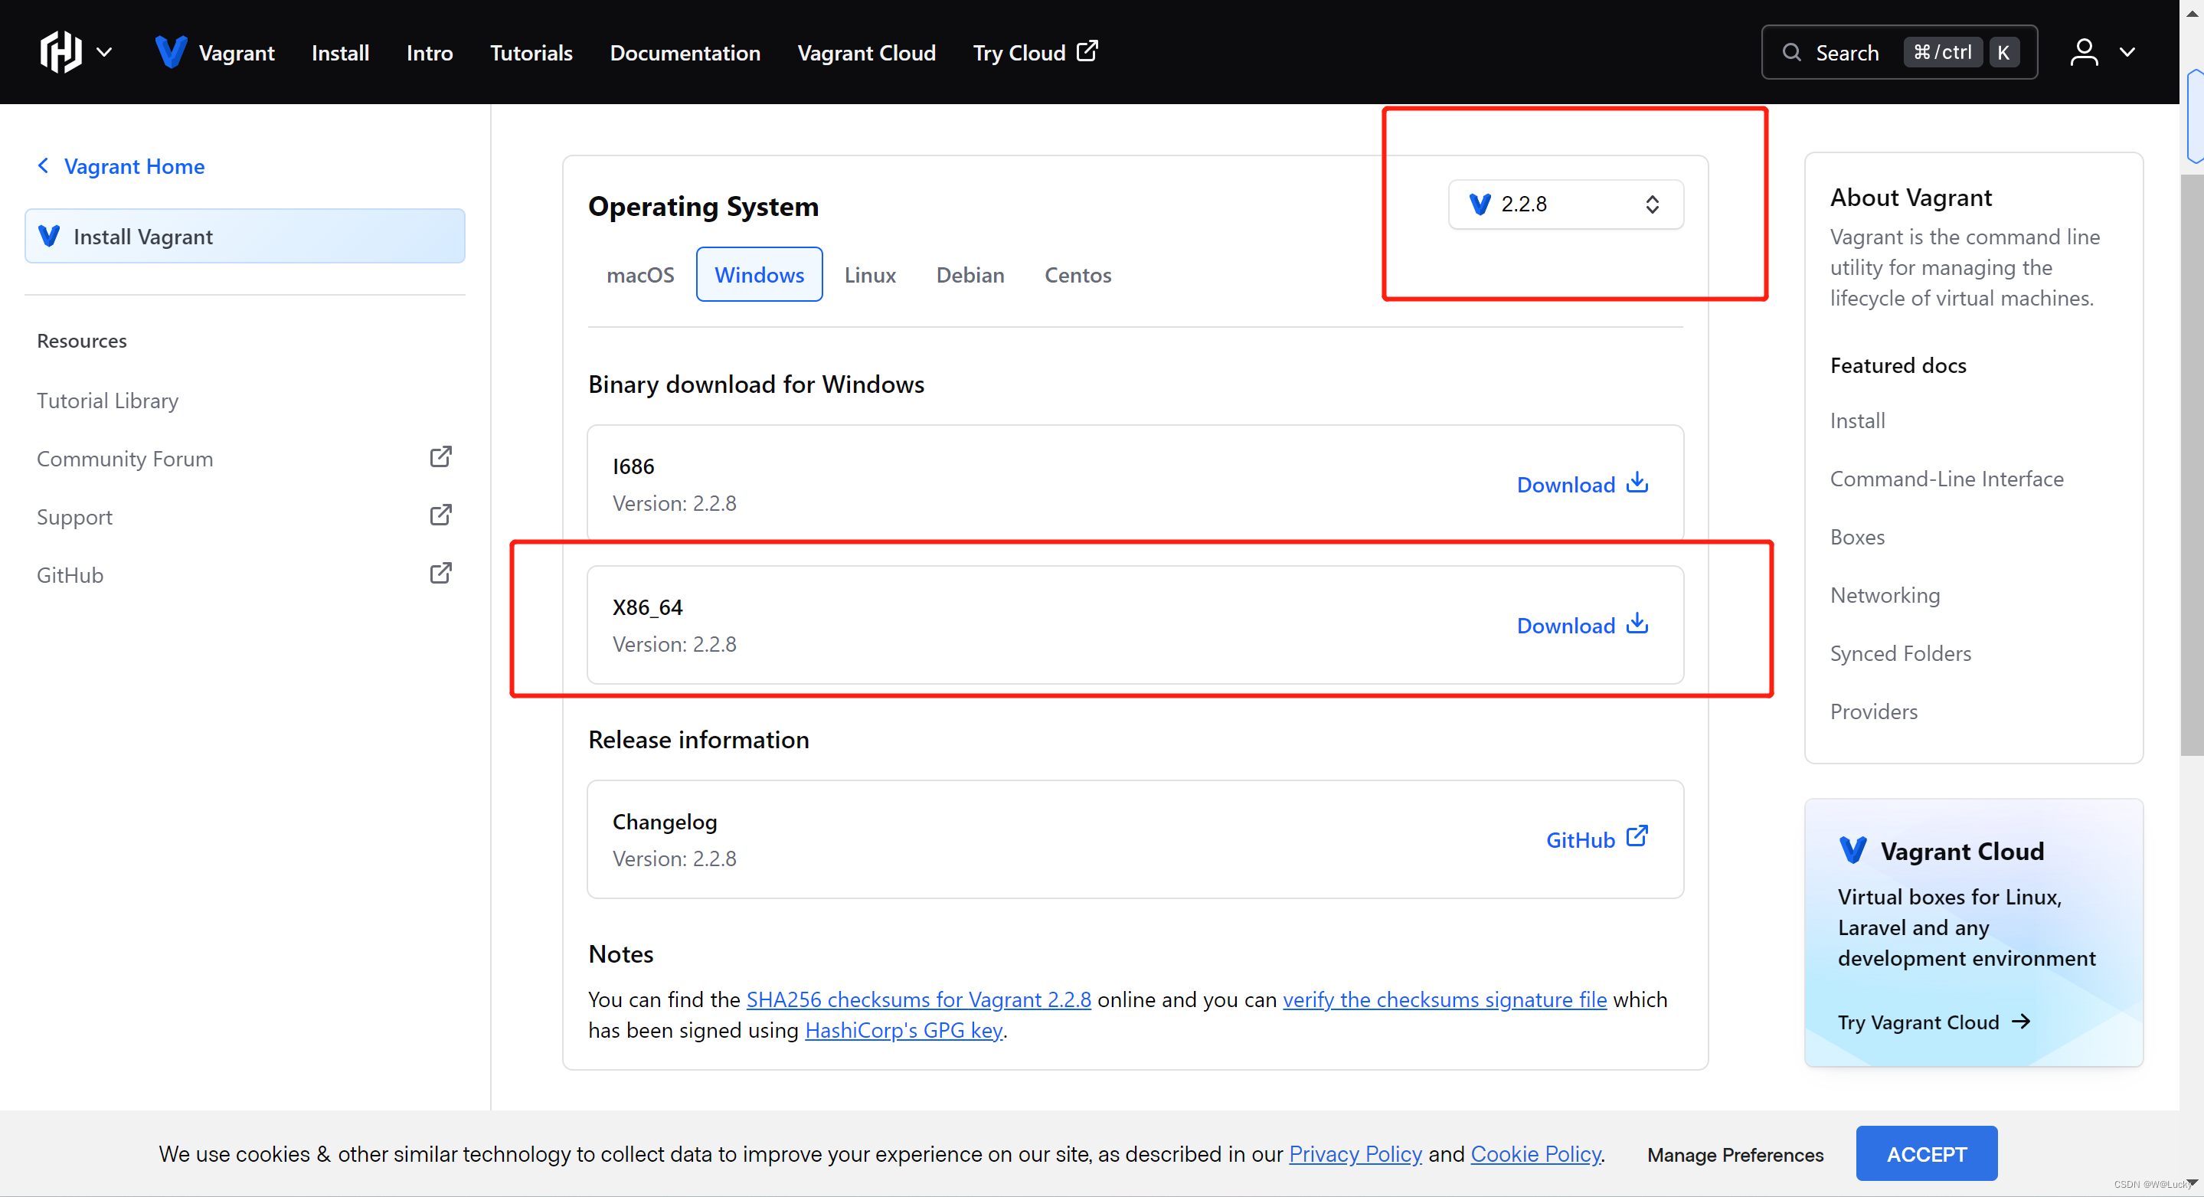Open verify the checksums signature file

coord(1444,999)
